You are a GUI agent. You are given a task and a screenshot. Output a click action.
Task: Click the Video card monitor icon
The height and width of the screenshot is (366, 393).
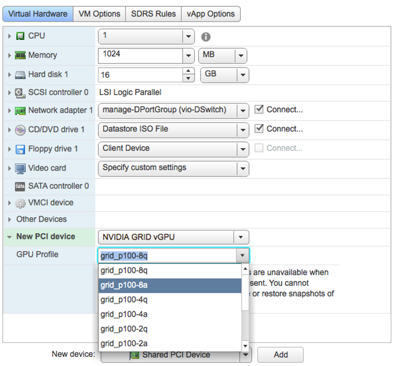coord(20,168)
